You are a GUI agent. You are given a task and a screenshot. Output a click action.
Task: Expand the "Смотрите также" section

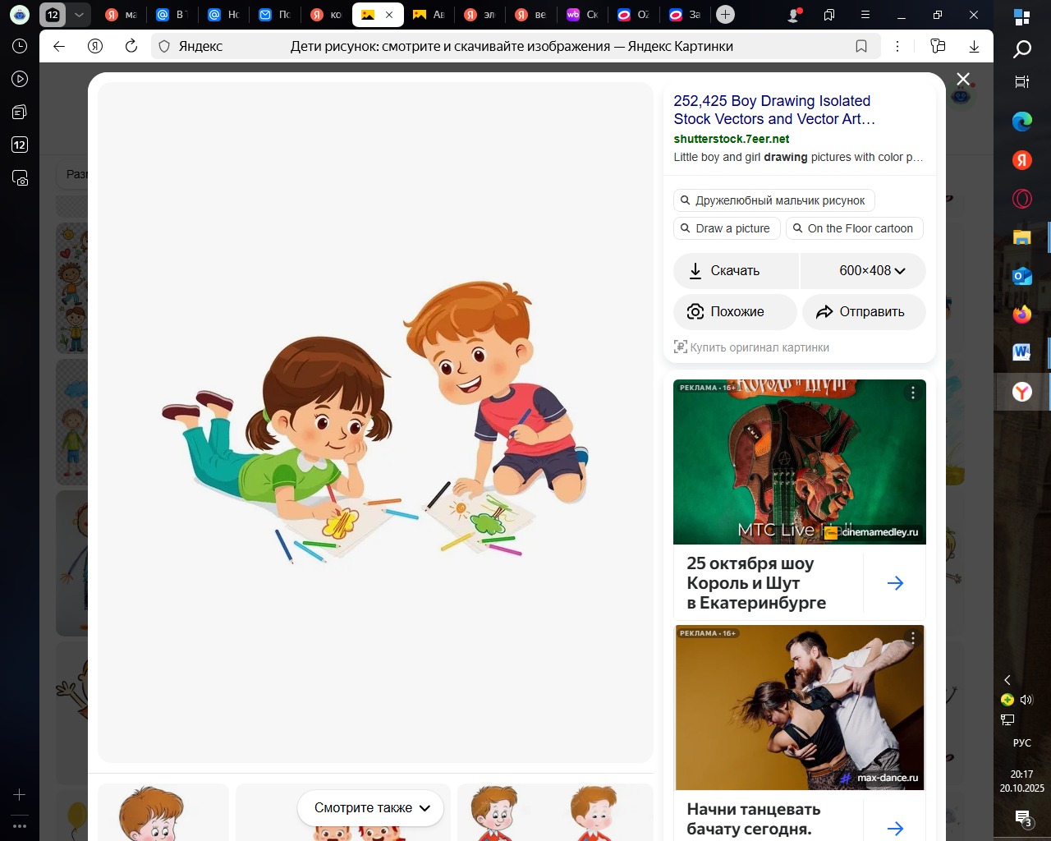371,808
